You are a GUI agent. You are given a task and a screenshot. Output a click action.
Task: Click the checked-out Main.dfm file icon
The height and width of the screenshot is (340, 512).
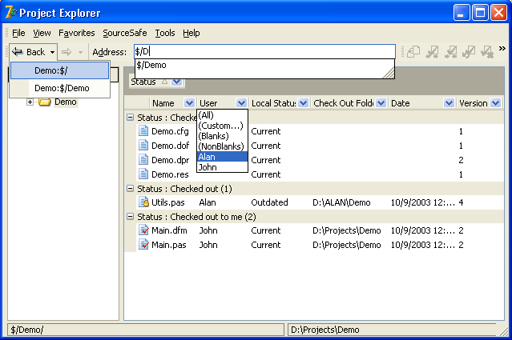[144, 230]
